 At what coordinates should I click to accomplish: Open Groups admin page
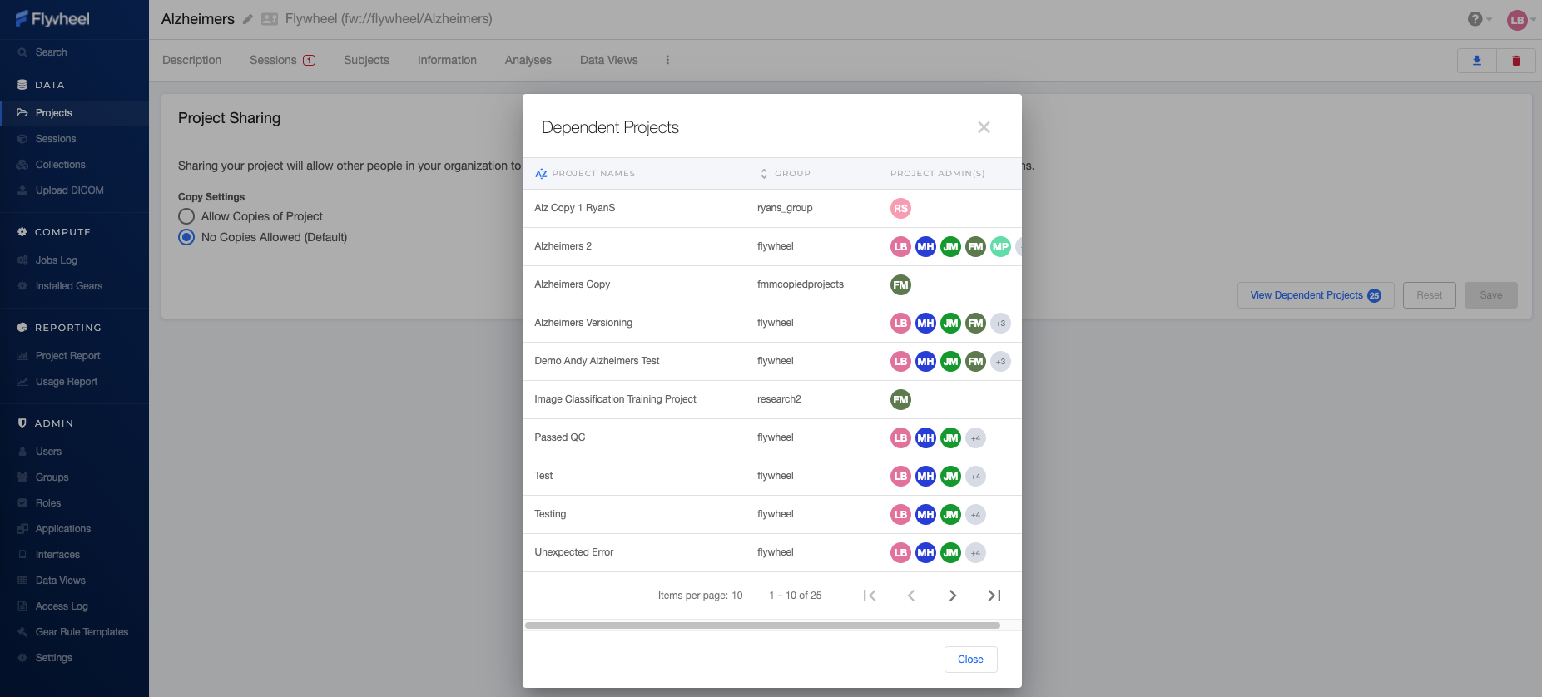52,477
